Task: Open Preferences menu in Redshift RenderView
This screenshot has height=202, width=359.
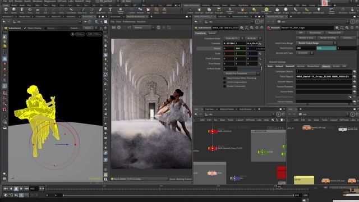Action: coord(129,21)
